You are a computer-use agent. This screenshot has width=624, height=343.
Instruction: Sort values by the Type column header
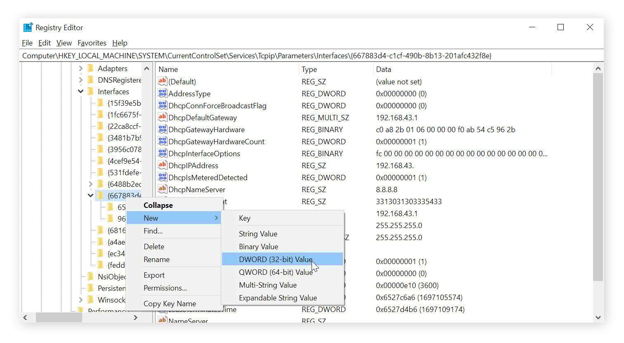336,69
